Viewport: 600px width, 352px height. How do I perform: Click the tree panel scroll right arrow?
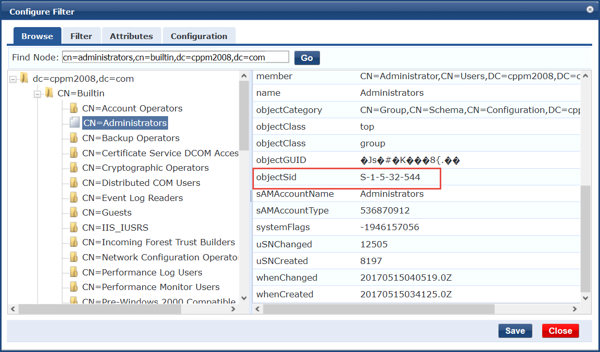[234, 309]
